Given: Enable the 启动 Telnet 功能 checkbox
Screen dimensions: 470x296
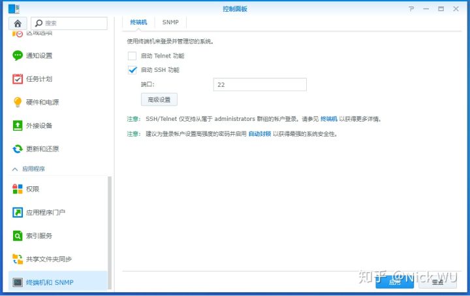Looking at the screenshot, I should (133, 56).
